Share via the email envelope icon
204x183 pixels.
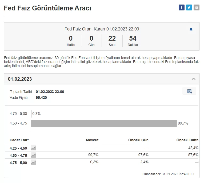197,7
